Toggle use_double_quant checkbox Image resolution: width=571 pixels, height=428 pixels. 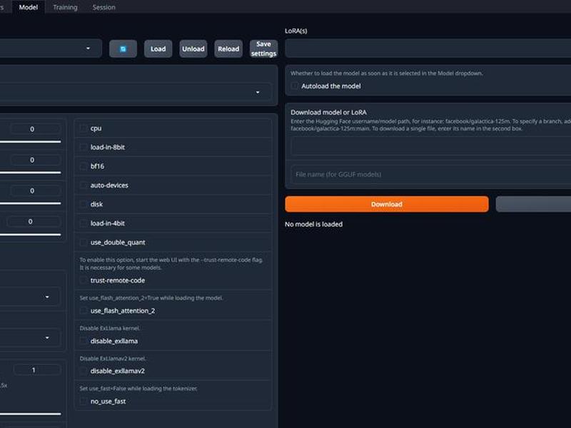pyautogui.click(x=84, y=243)
